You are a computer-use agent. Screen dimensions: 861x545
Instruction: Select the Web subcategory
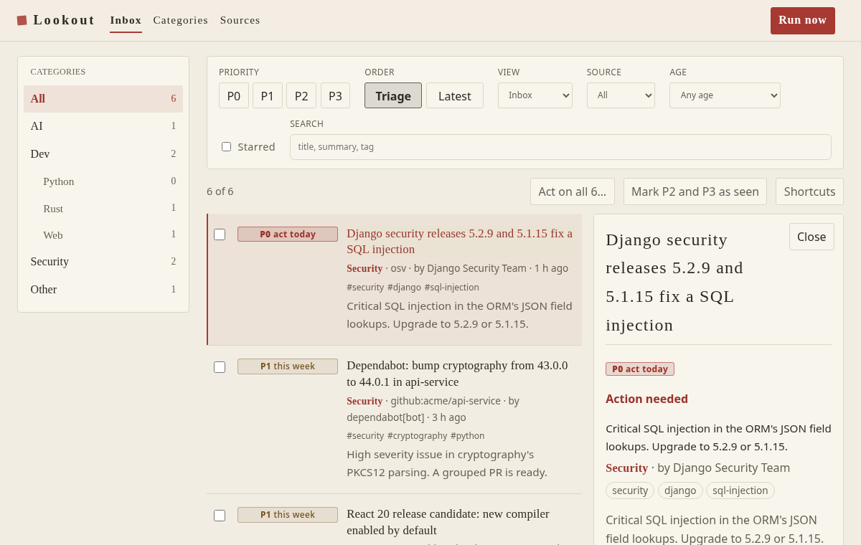103,234
